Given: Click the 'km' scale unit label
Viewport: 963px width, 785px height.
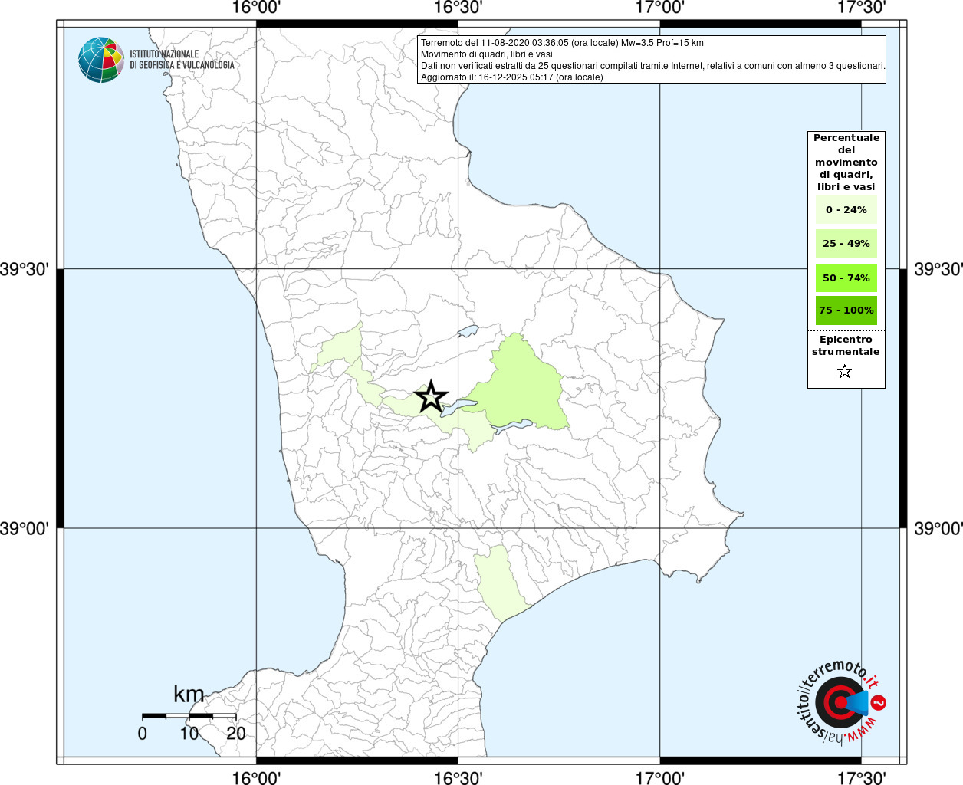Looking at the screenshot, I should pos(189,695).
